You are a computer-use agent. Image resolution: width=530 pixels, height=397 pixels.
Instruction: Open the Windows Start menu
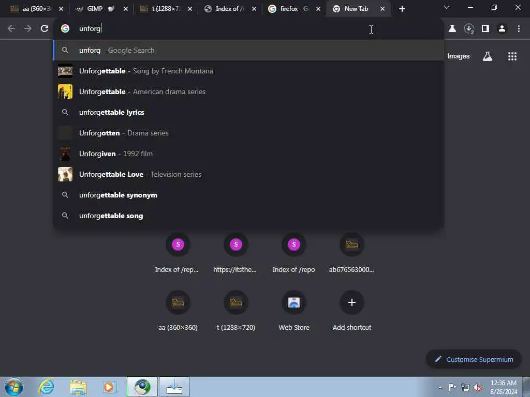[x=14, y=387]
